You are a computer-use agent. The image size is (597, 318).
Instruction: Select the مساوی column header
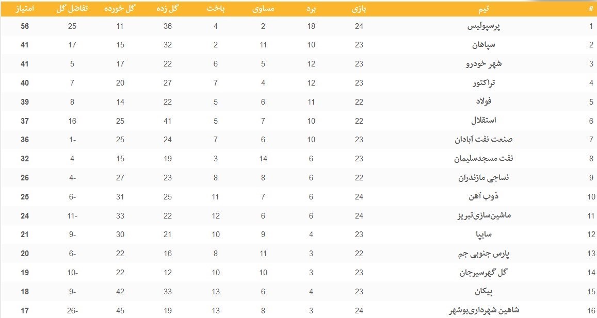pos(263,9)
